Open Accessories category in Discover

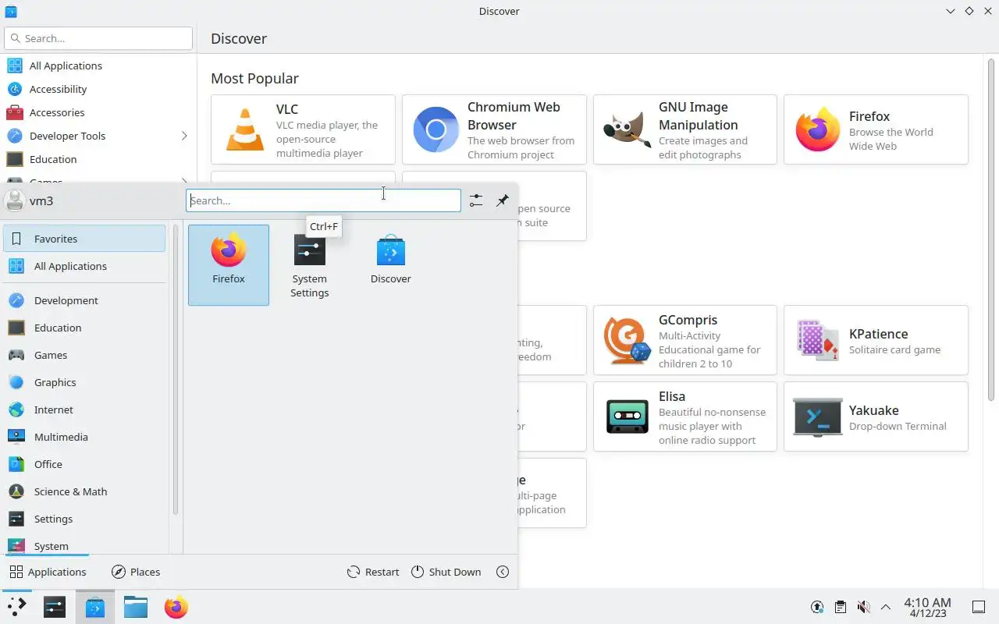[98, 112]
